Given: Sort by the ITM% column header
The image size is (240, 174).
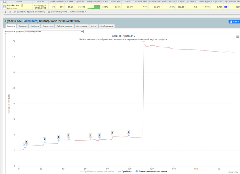Looking at the screenshot, I should pyautogui.click(x=128, y=1).
